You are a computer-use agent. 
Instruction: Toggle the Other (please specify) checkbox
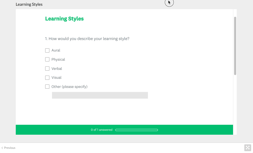coord(47,87)
